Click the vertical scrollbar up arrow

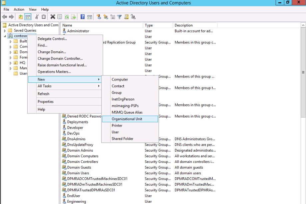(303, 25)
